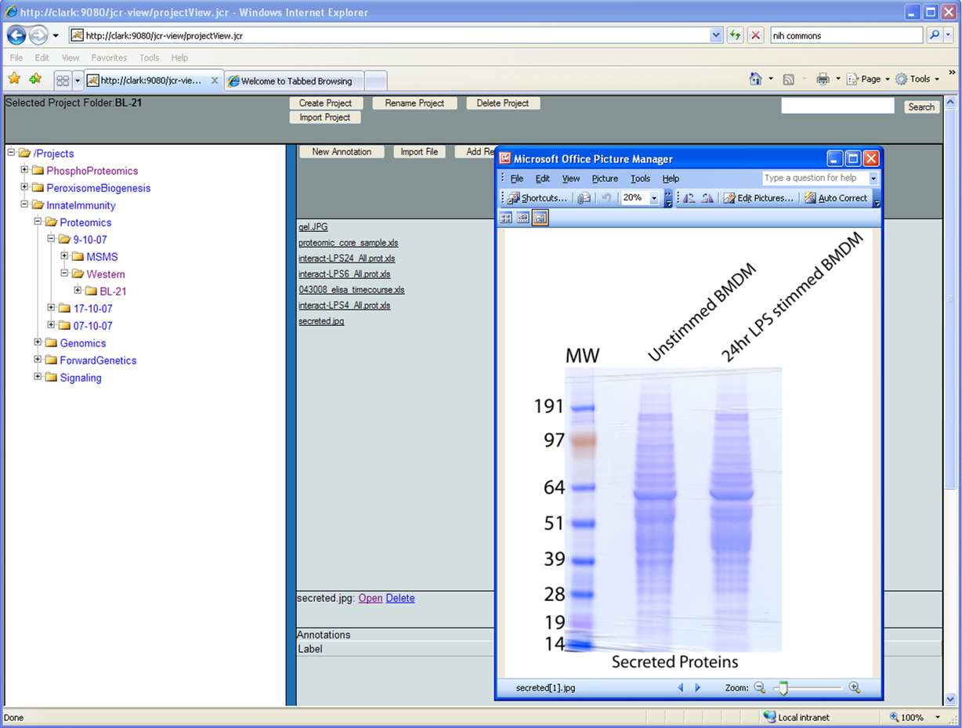Switch to the Welcome to Tabbed Browsing tab
Image resolution: width=962 pixels, height=728 pixels.
(295, 81)
